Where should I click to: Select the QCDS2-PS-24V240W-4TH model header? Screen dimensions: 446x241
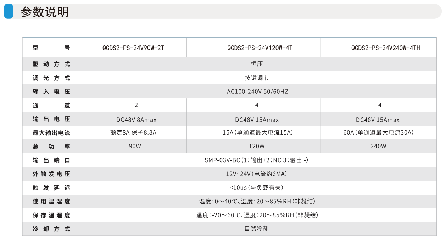pos(385,48)
